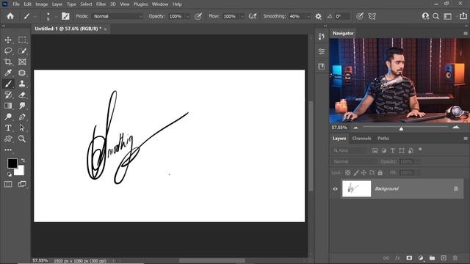The height and width of the screenshot is (264, 470).
Task: Open the layer filter Kind dropdown
Action: click(350, 150)
